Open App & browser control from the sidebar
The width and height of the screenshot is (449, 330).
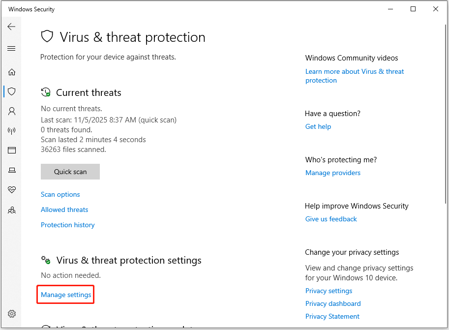pos(11,150)
